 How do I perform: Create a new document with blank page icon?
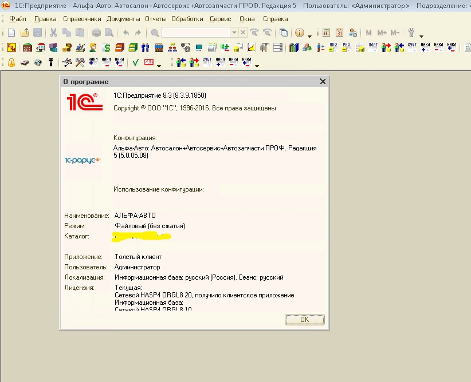[x=11, y=33]
